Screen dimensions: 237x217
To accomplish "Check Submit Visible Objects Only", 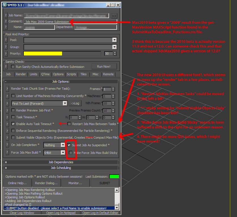I will click(x=13, y=137).
